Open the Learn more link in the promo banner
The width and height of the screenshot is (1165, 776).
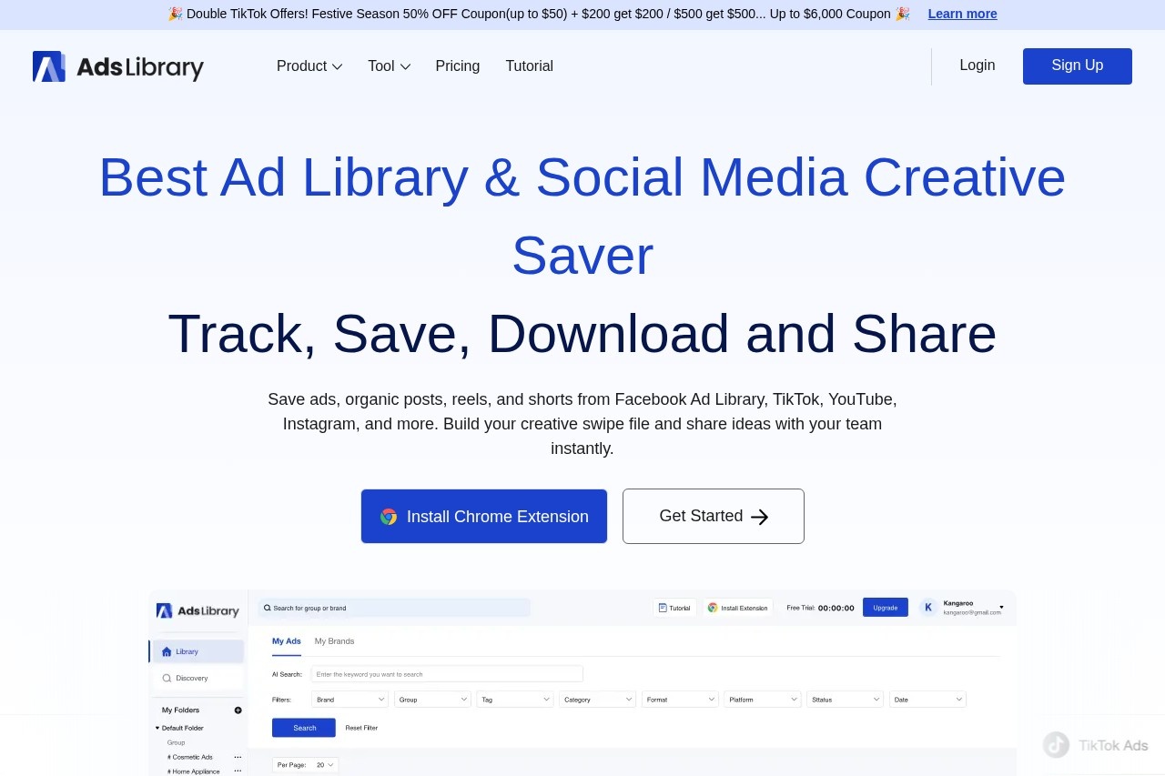coord(962,14)
